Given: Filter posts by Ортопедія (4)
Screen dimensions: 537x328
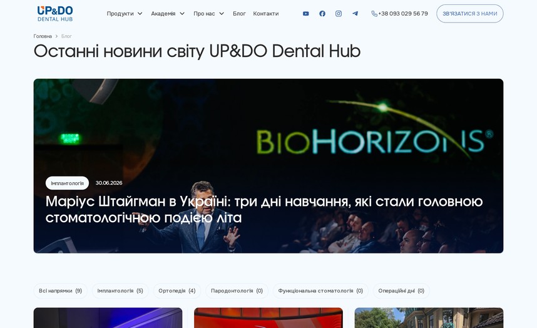Looking at the screenshot, I should [176, 290].
